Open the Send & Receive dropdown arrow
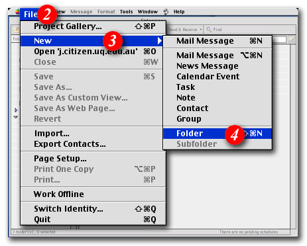Image resolution: width=307 pixels, height=246 pixels. 201,29
